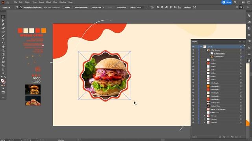This screenshot has height=141, width=252.
Task: Hide the Special 15% Discount layer item
Action: click(x=193, y=109)
